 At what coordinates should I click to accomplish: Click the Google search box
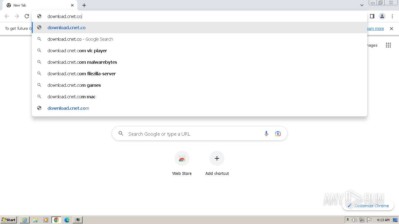pos(199,134)
